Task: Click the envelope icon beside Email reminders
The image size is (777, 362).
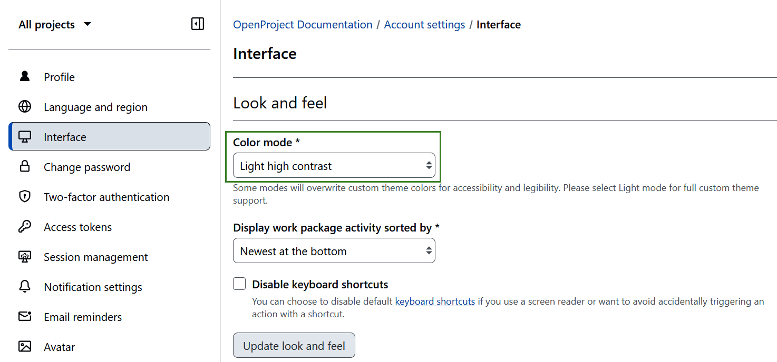Action: tap(24, 317)
